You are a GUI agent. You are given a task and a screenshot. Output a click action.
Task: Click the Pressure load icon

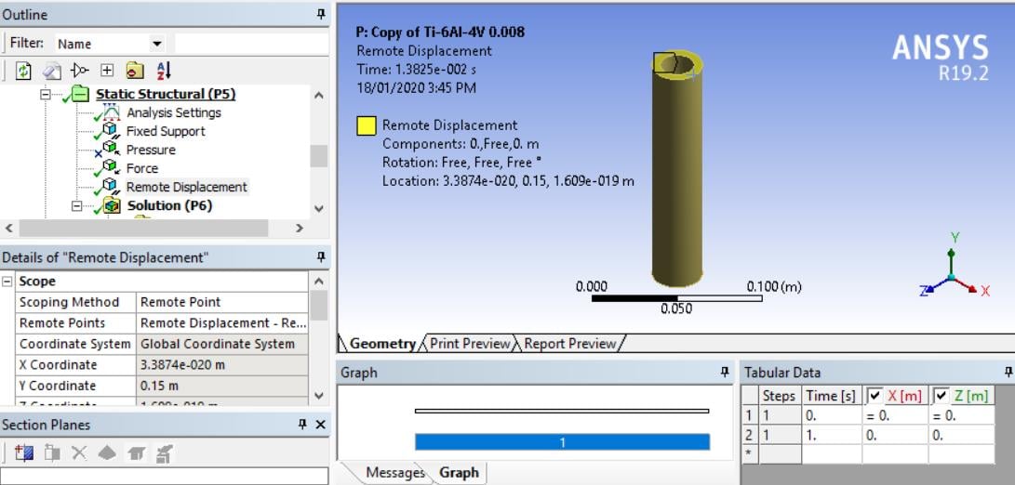click(110, 150)
